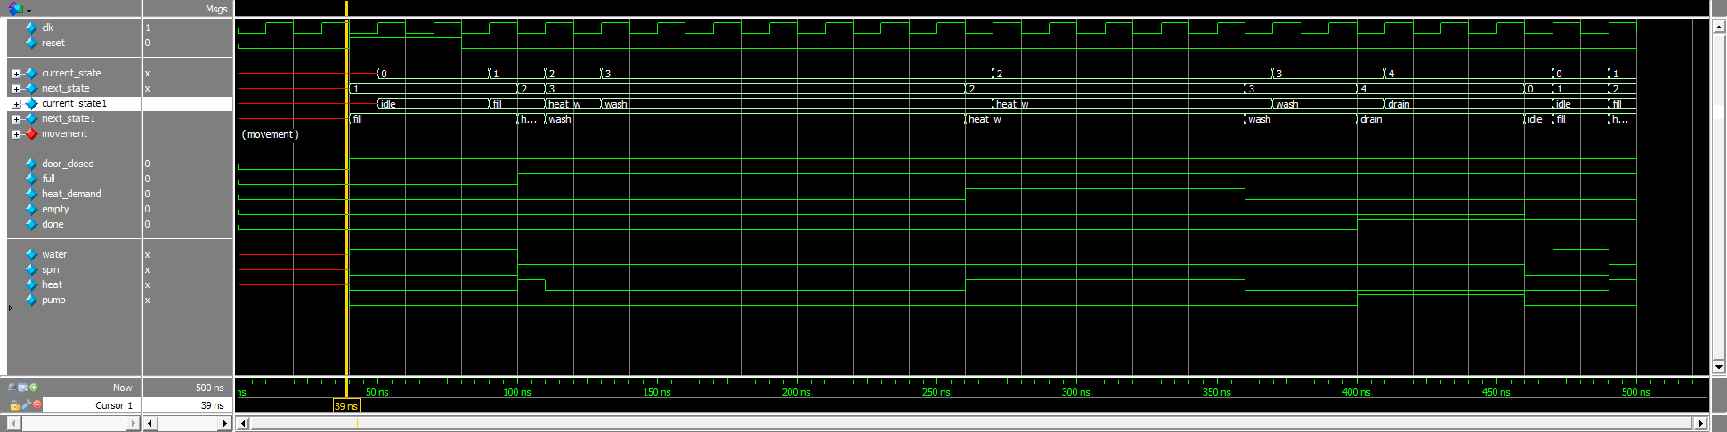This screenshot has width=1727, height=432.
Task: Click vertical scrollbar up arrow
Action: click(x=1719, y=27)
